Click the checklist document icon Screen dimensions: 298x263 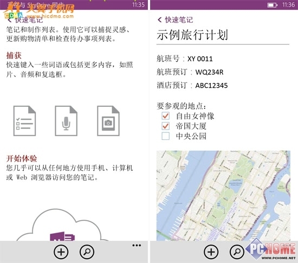click(x=24, y=121)
